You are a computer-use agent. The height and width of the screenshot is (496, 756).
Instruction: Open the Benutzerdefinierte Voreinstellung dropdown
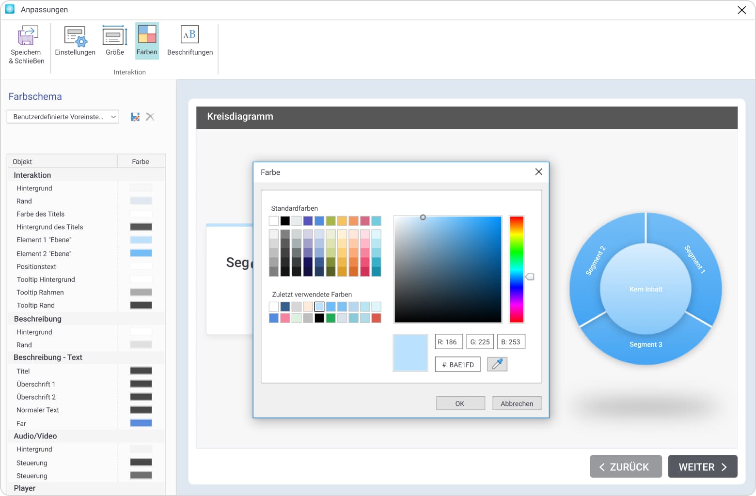point(62,117)
